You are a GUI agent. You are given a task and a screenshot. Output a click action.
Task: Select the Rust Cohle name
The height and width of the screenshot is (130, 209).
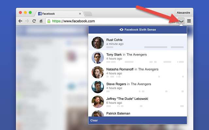click(x=114, y=40)
